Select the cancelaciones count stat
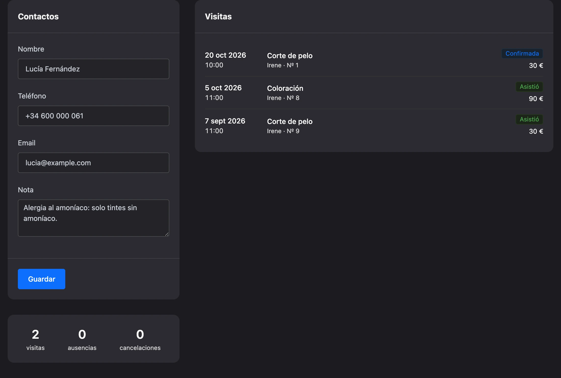The width and height of the screenshot is (561, 378). [140, 339]
